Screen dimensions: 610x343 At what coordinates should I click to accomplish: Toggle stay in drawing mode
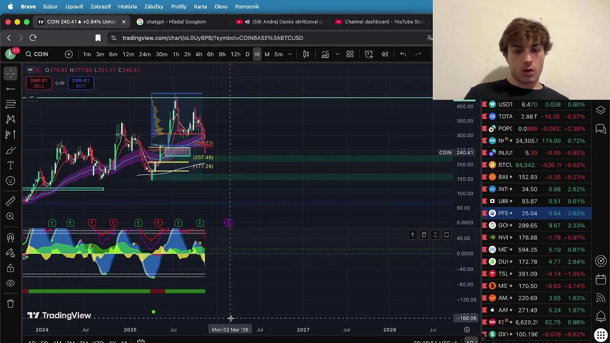10,253
